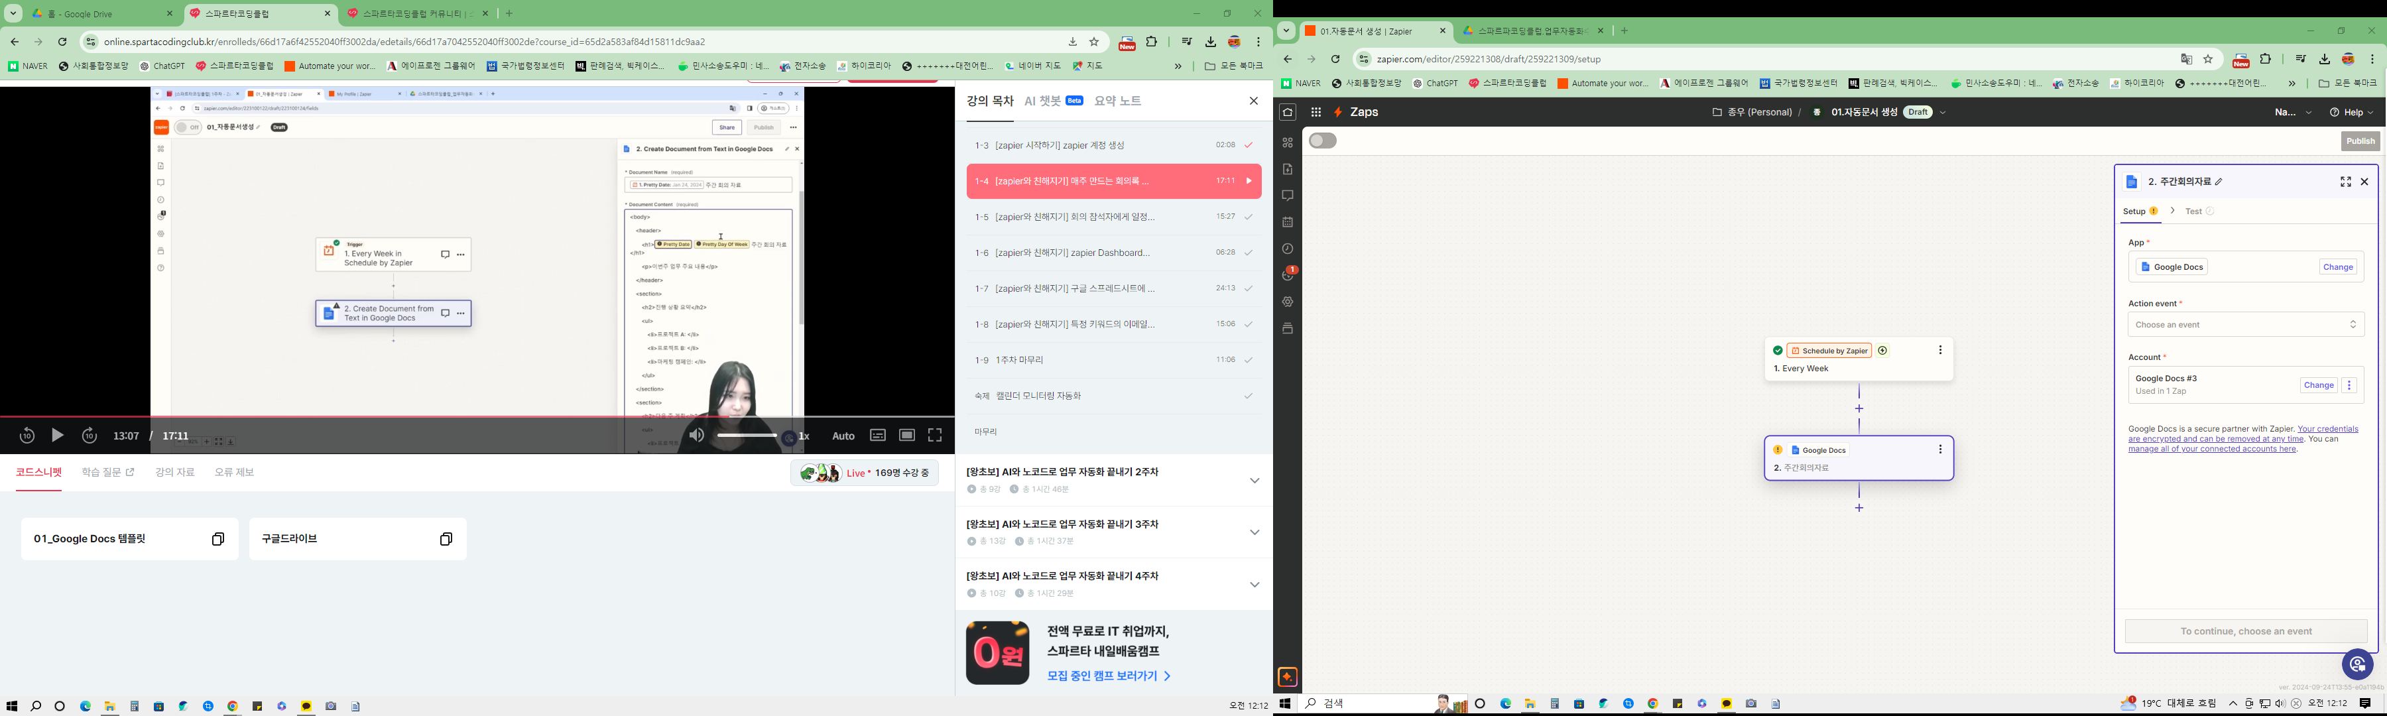Click Change button for Google Docs #3 account
Image resolution: width=2387 pixels, height=716 pixels.
(2319, 385)
